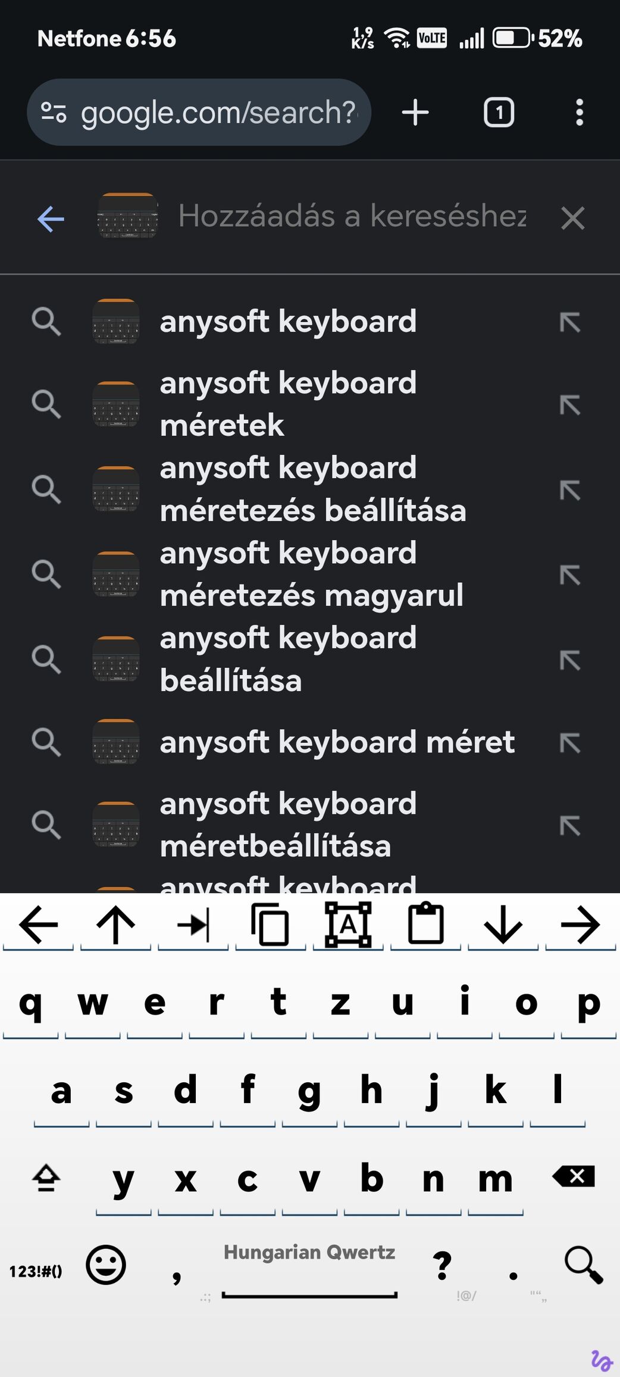Fill query with 'anysoft keyboard méretek' arrow
The image size is (620, 1377).
click(x=569, y=405)
